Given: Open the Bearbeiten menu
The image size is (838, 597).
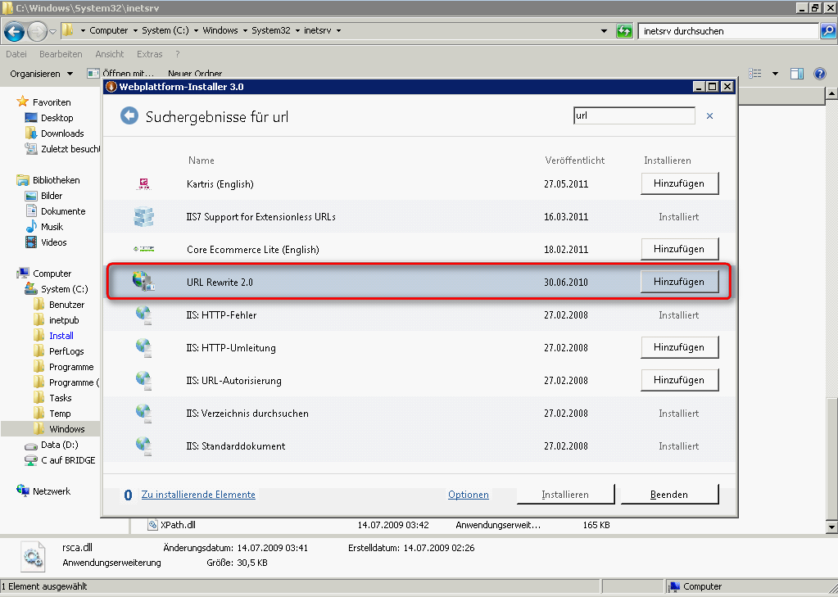Looking at the screenshot, I should pos(61,54).
